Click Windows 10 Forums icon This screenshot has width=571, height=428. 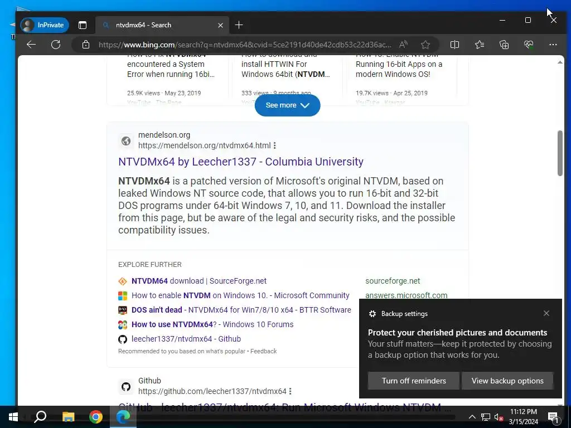[123, 325]
